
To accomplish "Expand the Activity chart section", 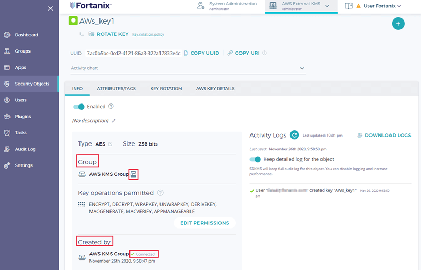I will [188, 68].
